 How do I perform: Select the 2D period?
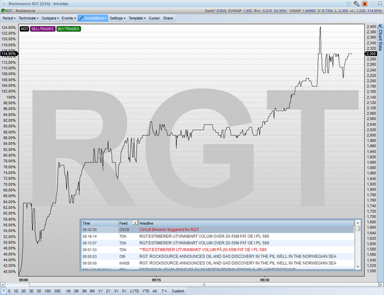(24, 291)
